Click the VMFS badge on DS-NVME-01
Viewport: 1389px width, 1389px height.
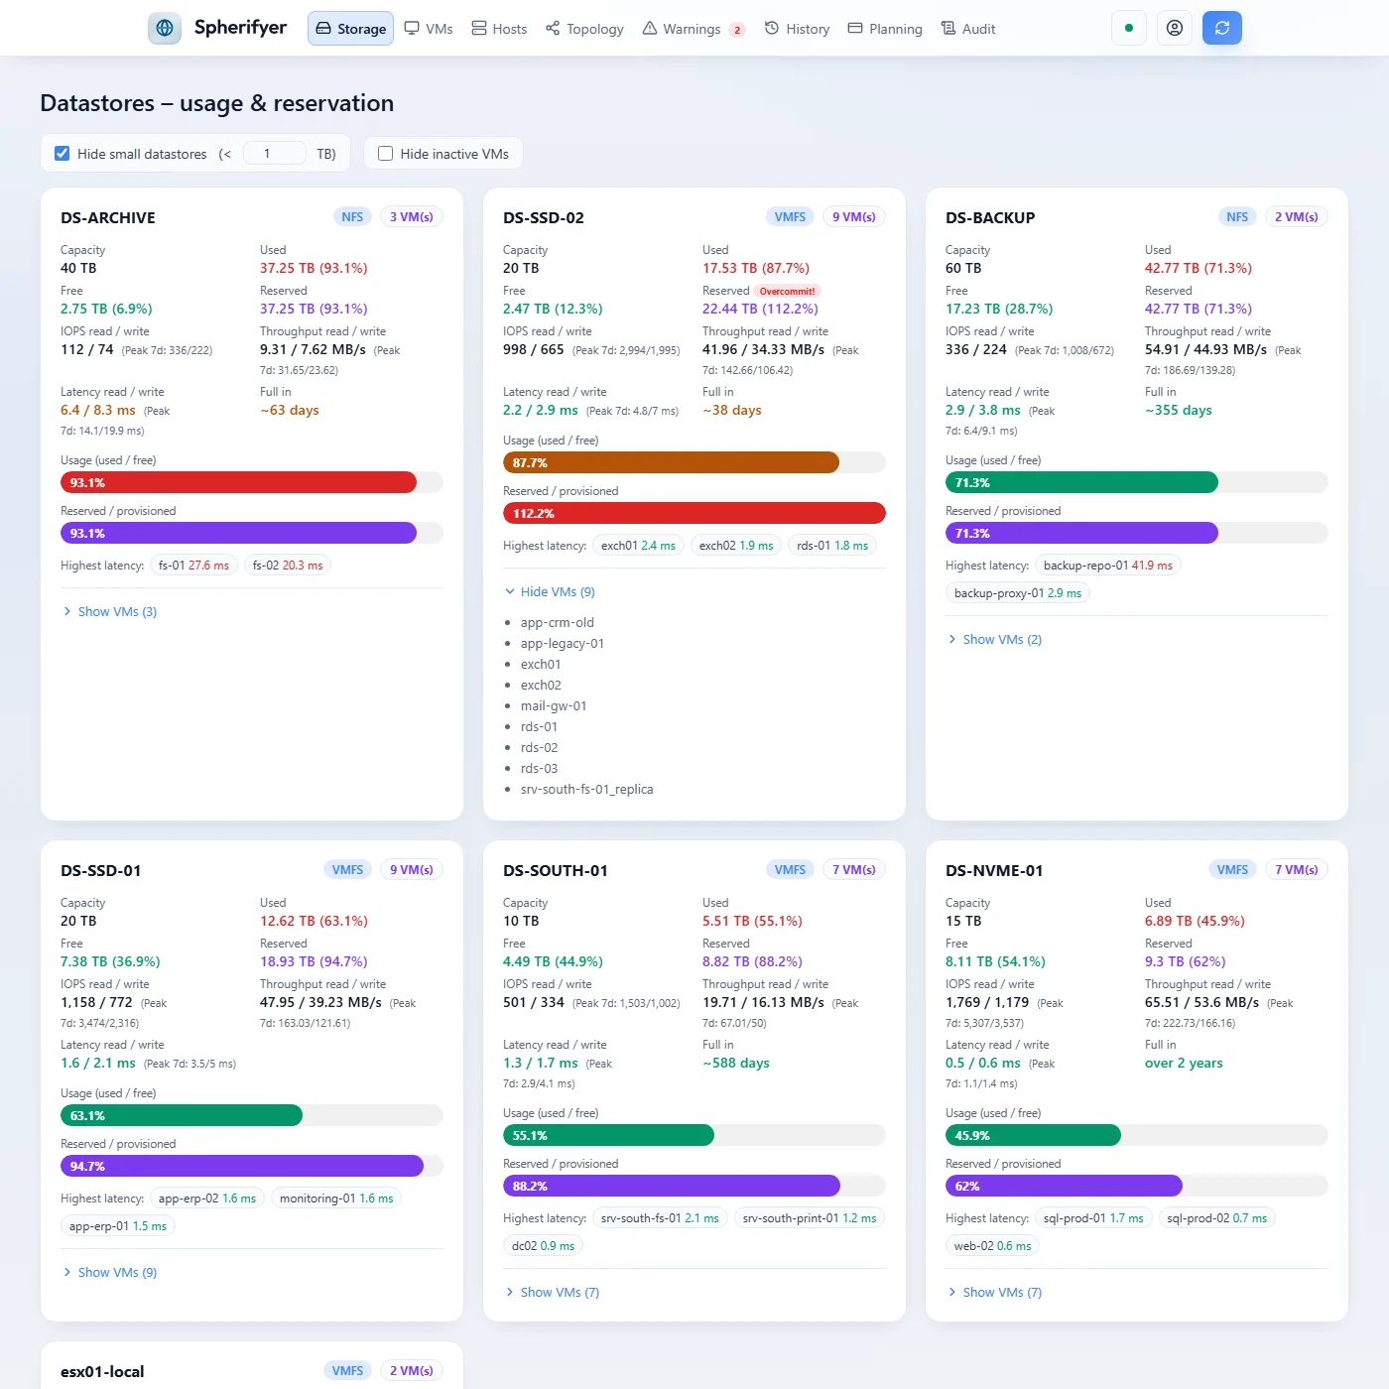[x=1232, y=870]
